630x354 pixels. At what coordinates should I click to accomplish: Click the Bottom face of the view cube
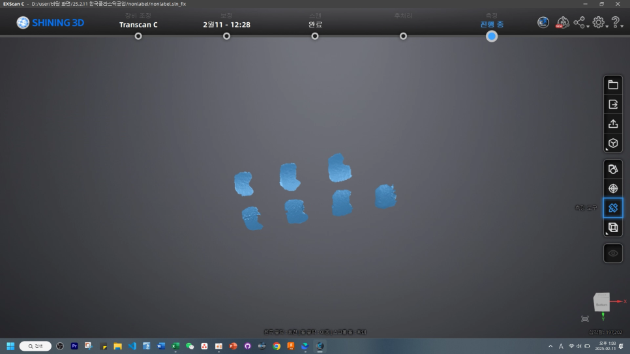pos(601,303)
